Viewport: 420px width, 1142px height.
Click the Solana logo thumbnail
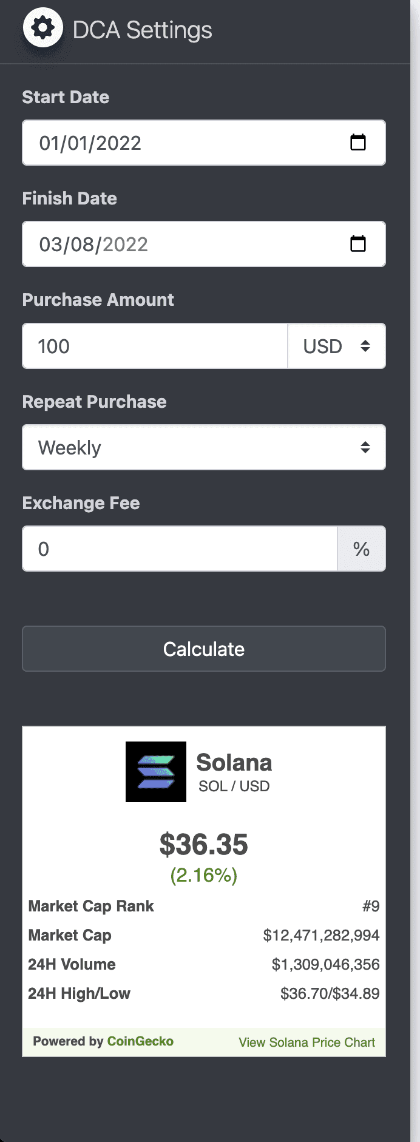(155, 772)
